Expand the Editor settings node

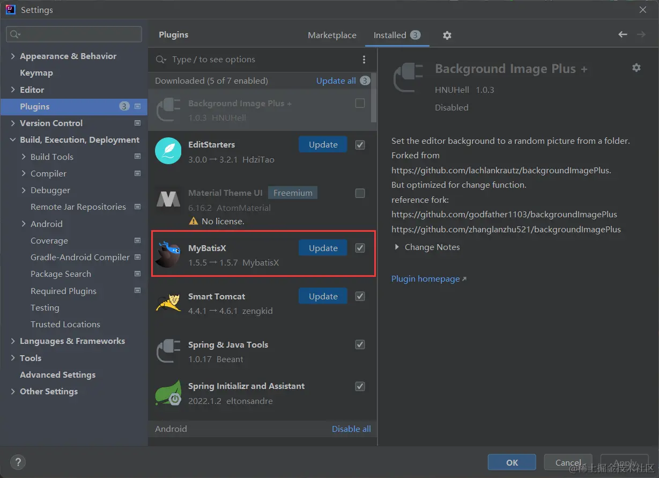click(13, 90)
